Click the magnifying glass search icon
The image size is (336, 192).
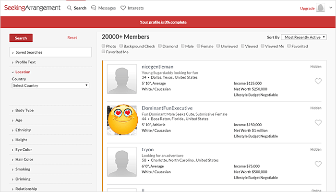coord(70,8)
